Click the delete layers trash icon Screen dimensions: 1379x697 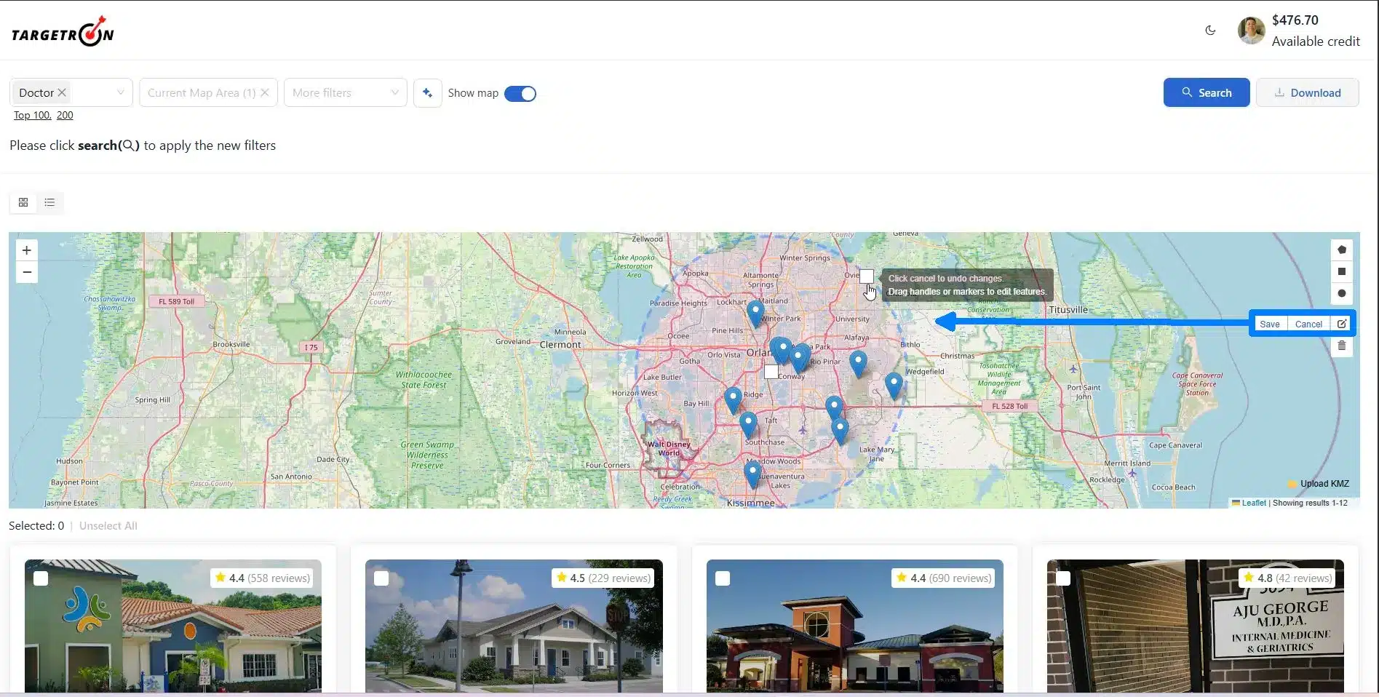[x=1341, y=346]
